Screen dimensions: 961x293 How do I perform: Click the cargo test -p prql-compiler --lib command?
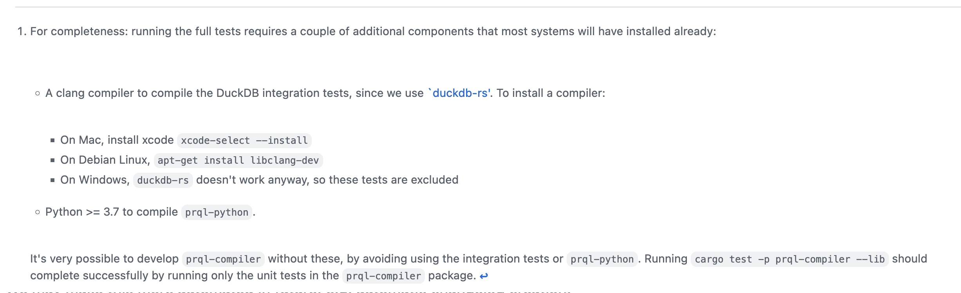click(790, 259)
